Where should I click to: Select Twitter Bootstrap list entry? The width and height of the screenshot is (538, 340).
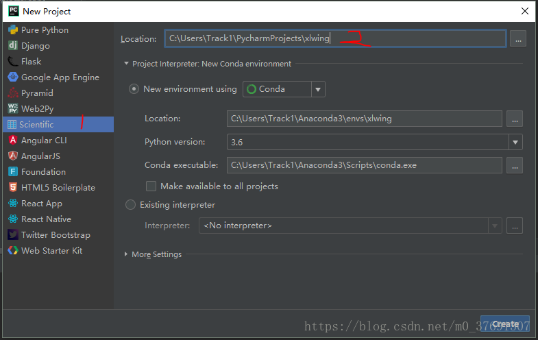58,234
